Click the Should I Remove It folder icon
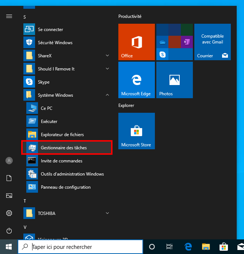The width and height of the screenshot is (244, 254). pos(29,69)
